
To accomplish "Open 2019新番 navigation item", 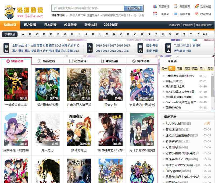I will coord(111,25).
